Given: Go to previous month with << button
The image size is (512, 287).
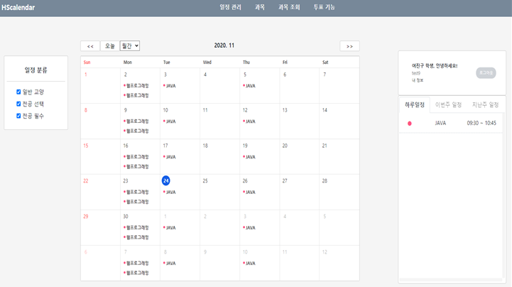Looking at the screenshot, I should point(90,46).
